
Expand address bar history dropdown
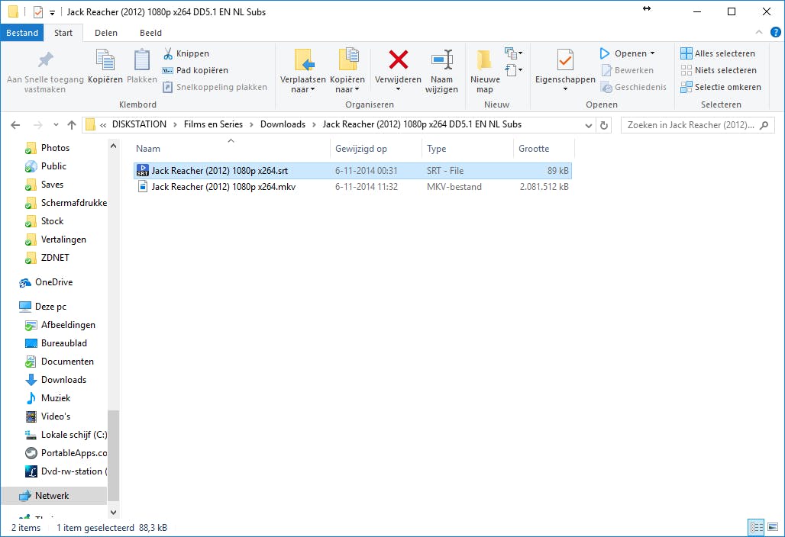(x=589, y=125)
